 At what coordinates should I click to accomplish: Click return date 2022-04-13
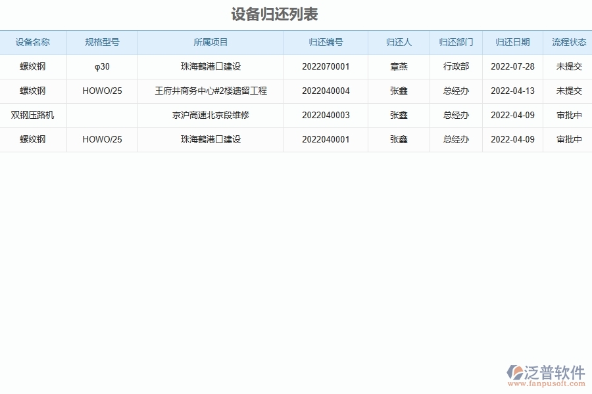(x=512, y=91)
